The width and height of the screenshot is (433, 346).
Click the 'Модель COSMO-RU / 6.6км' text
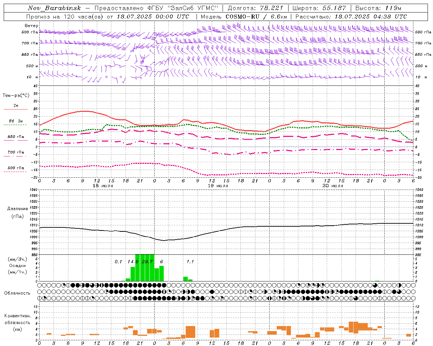coord(244,17)
